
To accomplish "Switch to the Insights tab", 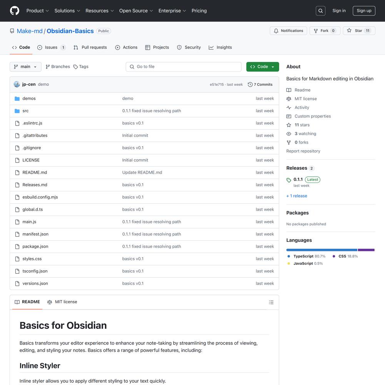I will 220,47.
